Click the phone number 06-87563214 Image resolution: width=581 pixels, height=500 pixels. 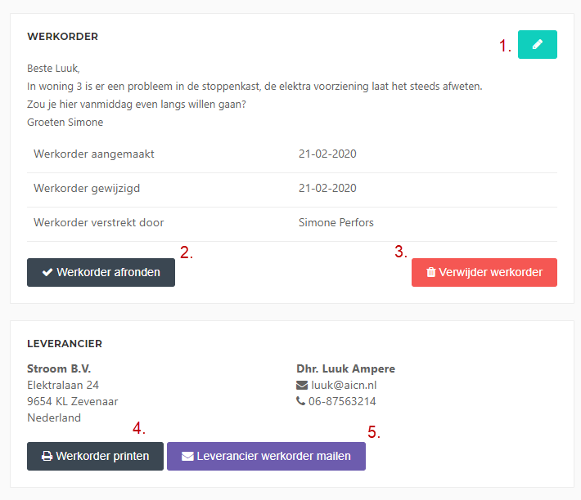[x=342, y=401]
